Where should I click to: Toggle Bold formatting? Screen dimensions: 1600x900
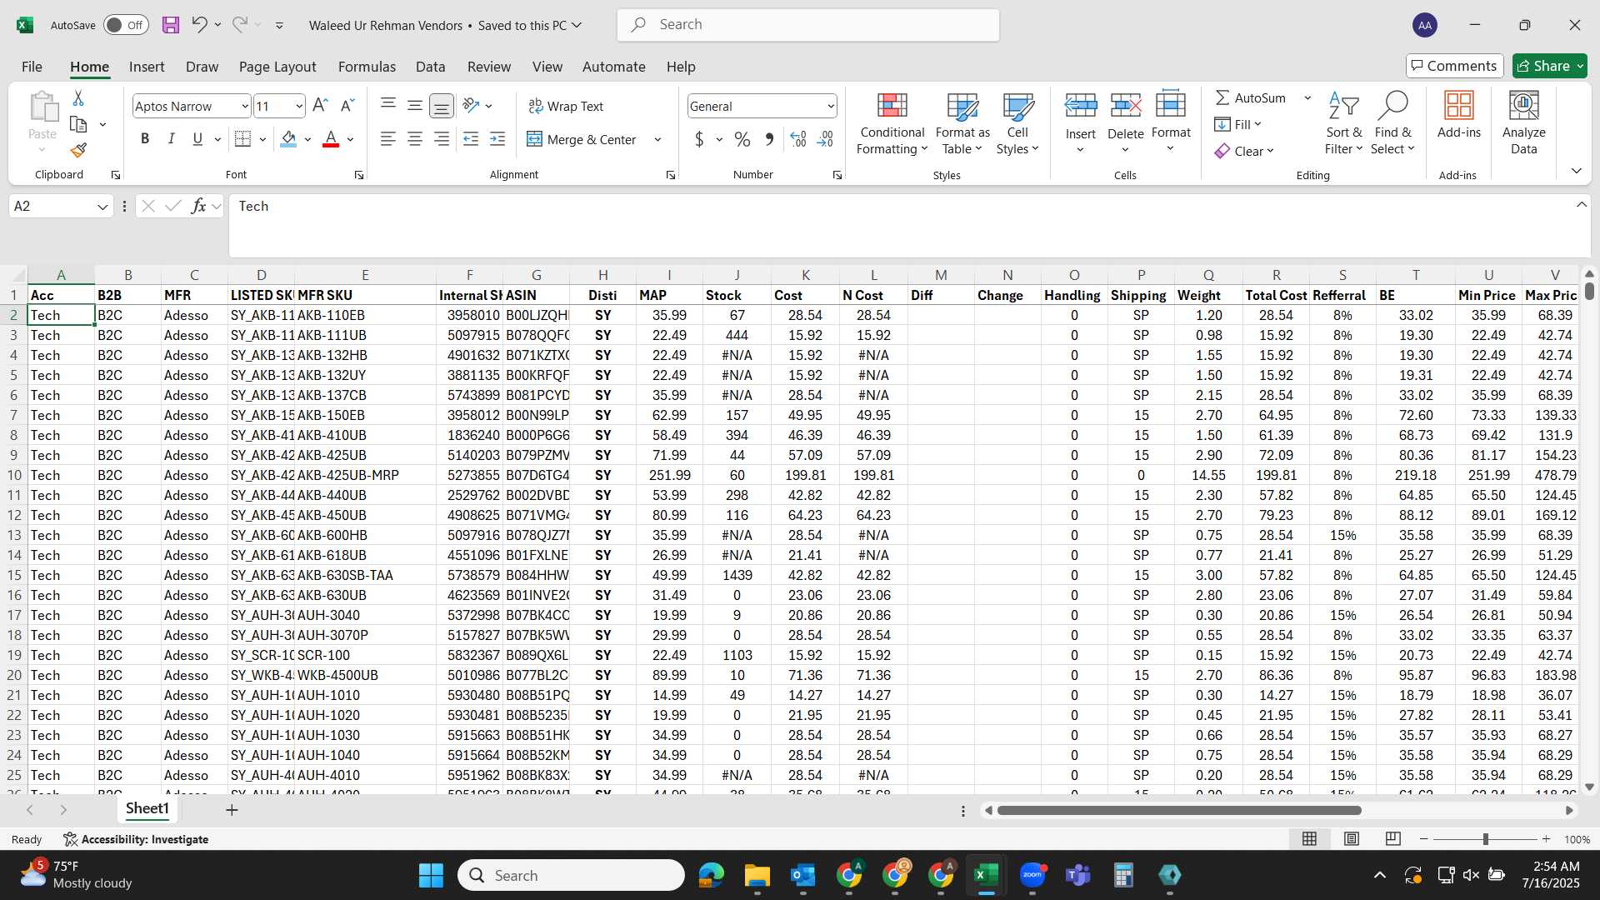point(145,139)
